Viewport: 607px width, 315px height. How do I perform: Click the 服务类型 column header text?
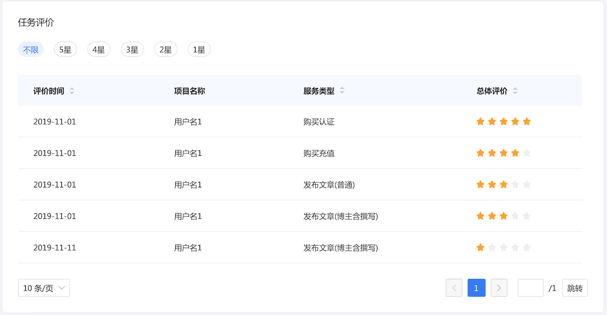319,91
